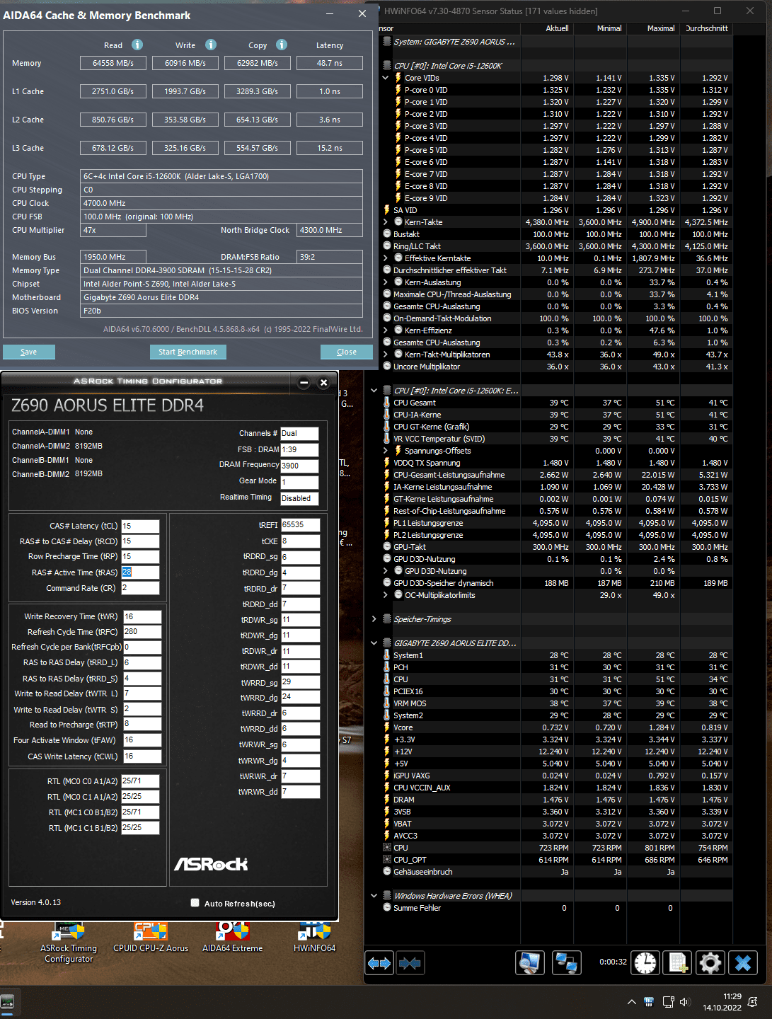Screen dimensions: 772x1019
Task: Open volume tray icon
Action: (684, 1002)
